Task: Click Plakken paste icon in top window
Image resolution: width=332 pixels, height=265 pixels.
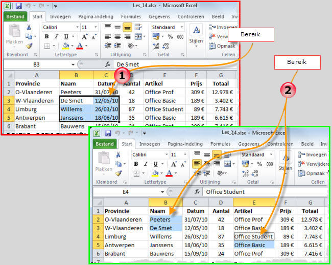Action: tap(14, 31)
